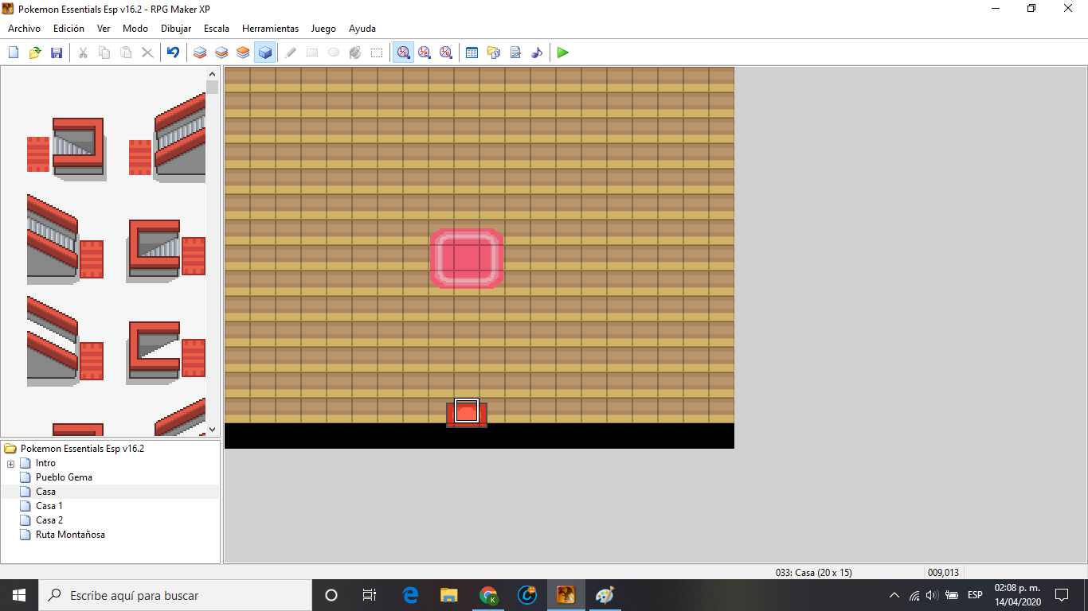This screenshot has height=611, width=1088.
Task: Select the Pueblo Gema map
Action: 64,477
